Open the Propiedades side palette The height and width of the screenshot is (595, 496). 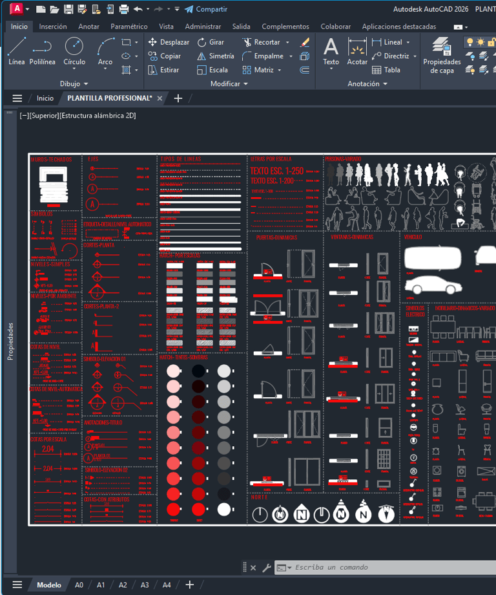(x=10, y=341)
